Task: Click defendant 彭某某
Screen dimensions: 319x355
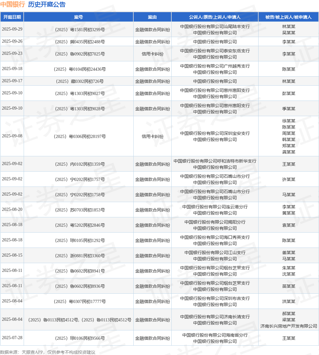Action: coord(289,94)
